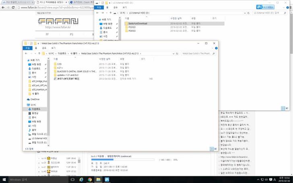Expand chevron after the Metal Gear Solid breadcrumb
Viewport: 293px width, 183px height.
coord(140,53)
